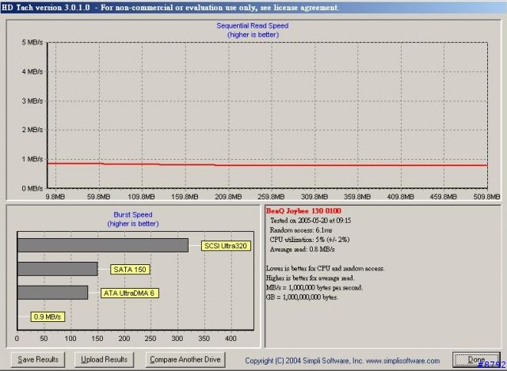Click the Upload Results button
Viewport: 507px width, 371px height.
[x=104, y=359]
